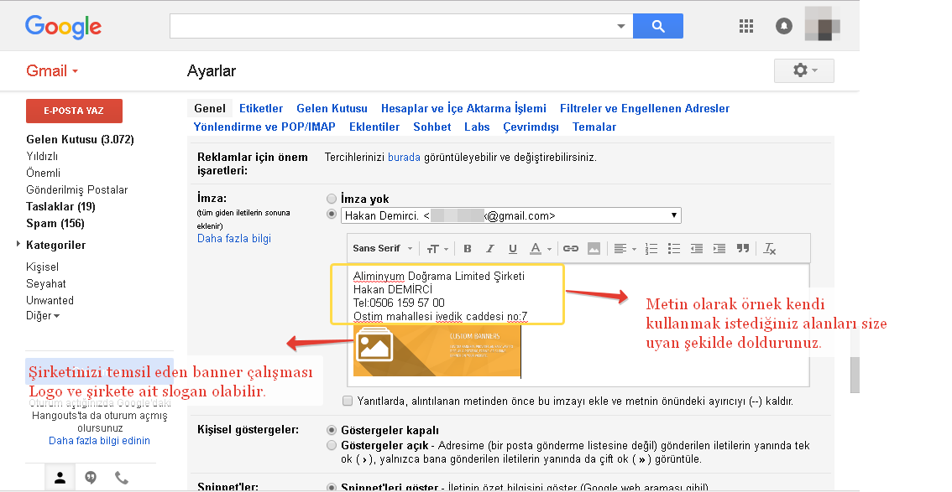Open the font size dropdown
This screenshot has height=492, width=952.
click(437, 248)
